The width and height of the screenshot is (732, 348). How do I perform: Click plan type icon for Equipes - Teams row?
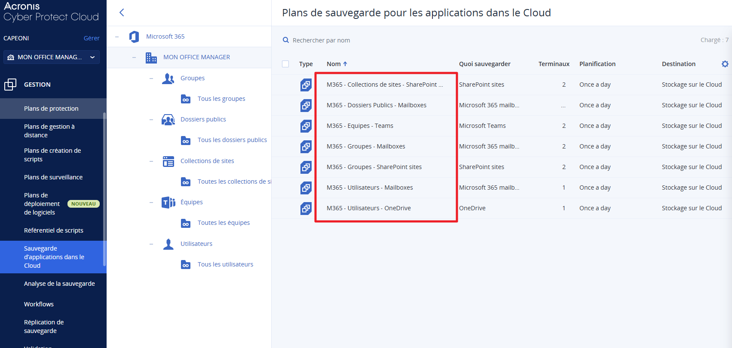tap(306, 126)
